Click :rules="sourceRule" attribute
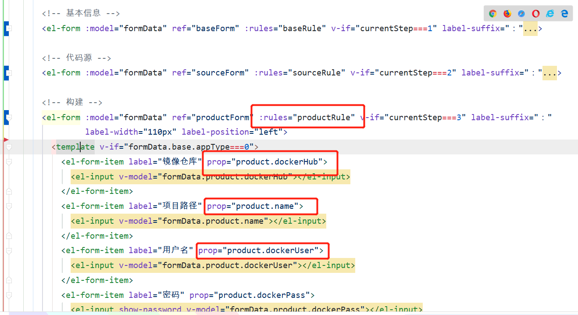This screenshot has width=578, height=315. 300,73
